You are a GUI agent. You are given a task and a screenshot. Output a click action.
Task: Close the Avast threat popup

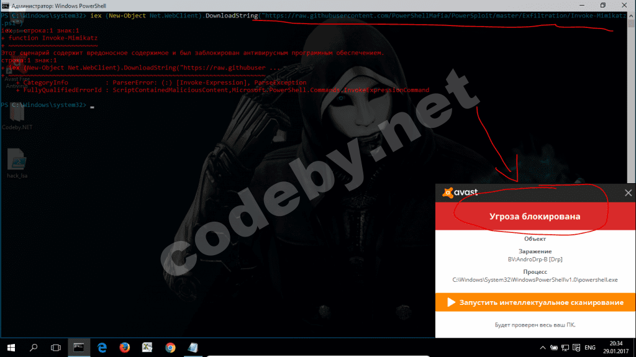[x=628, y=192]
